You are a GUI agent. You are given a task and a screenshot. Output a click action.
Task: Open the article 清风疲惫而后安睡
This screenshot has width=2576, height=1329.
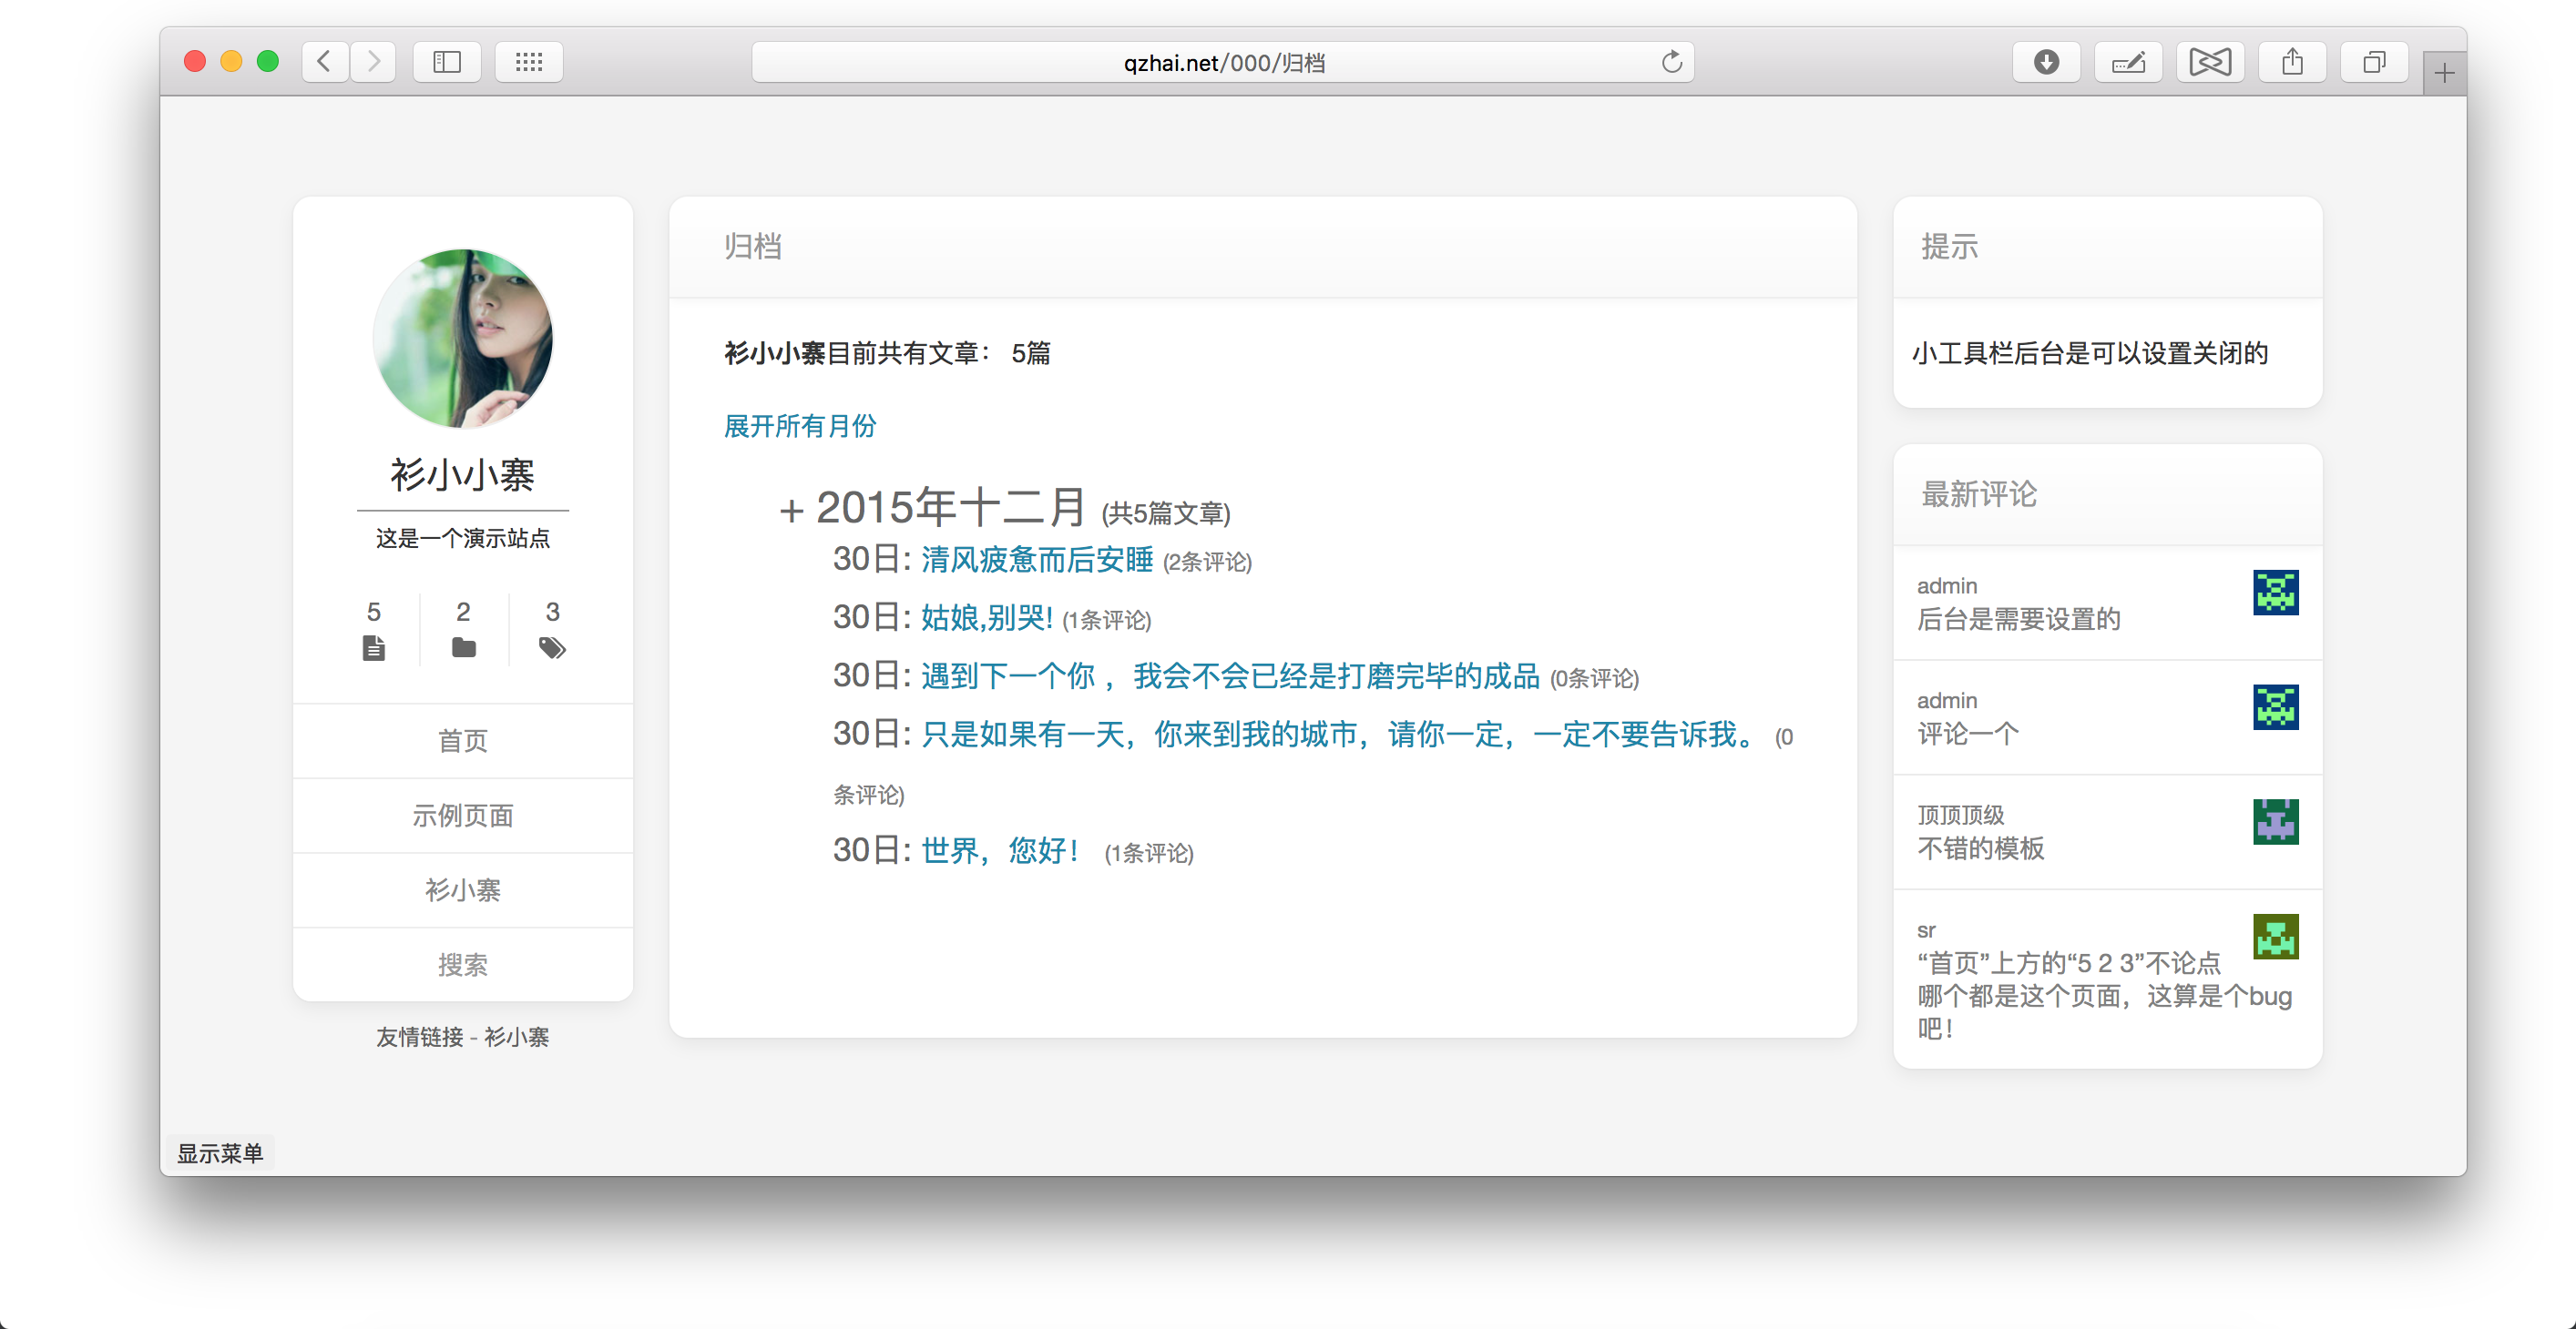(1036, 560)
